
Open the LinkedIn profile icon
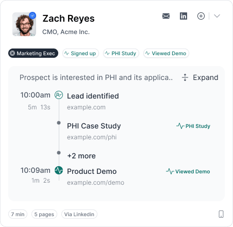[x=184, y=16]
